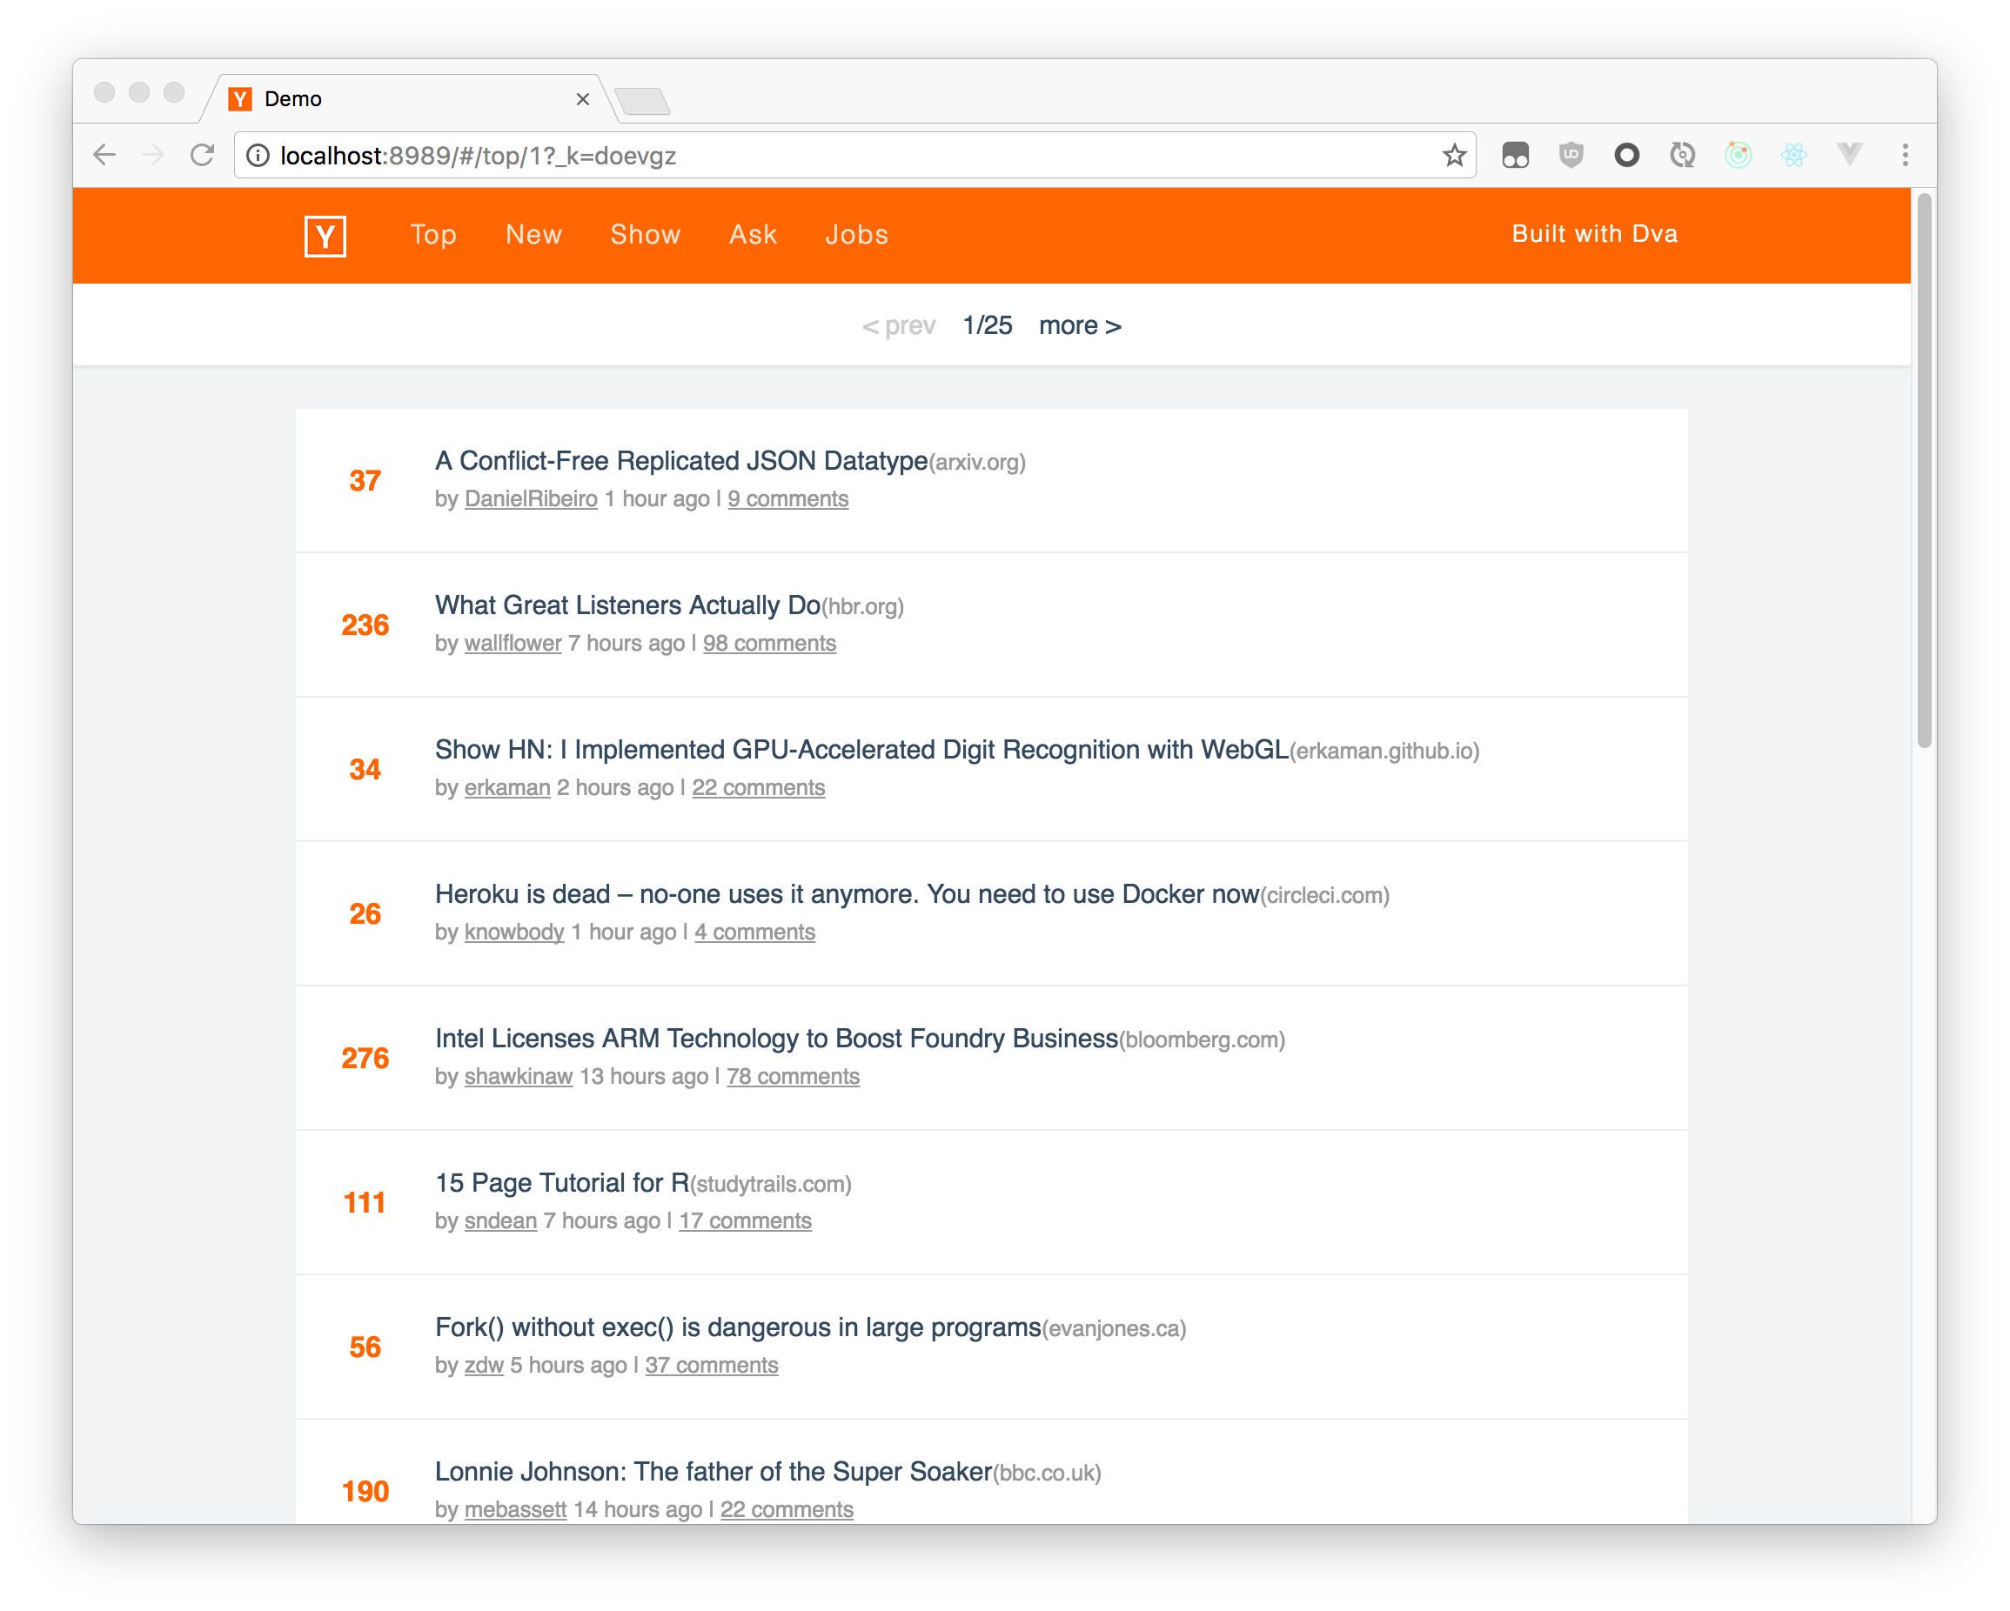
Task: Click the dark square extension icon
Action: (1515, 155)
